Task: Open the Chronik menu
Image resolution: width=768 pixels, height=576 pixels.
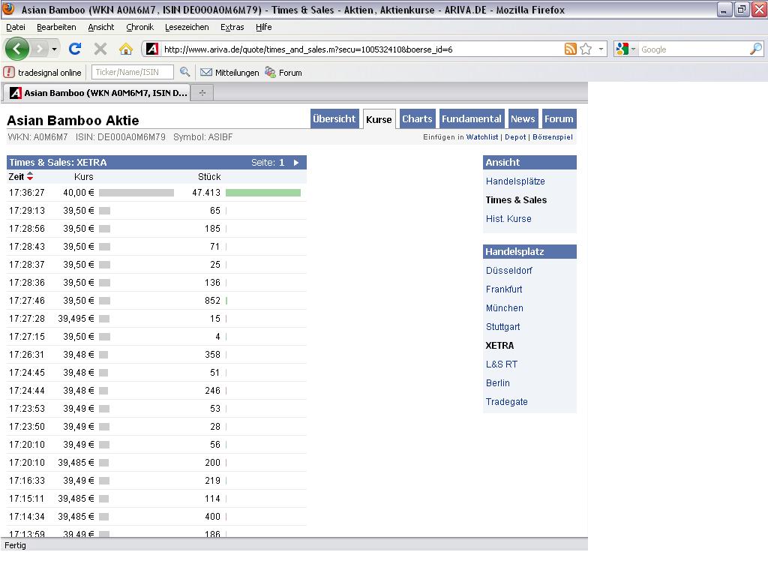Action: pos(139,28)
